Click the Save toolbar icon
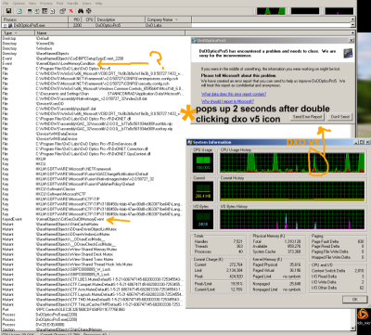This screenshot has height=335, width=371. (8, 11)
